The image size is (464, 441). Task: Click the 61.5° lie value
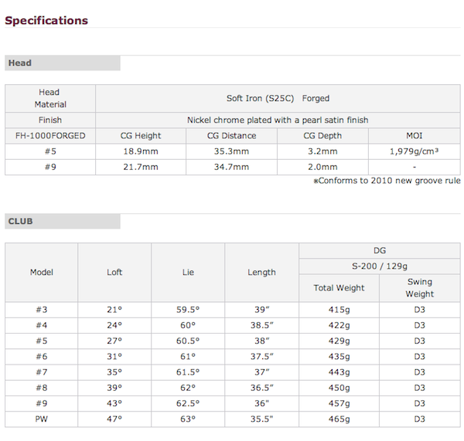click(x=188, y=372)
